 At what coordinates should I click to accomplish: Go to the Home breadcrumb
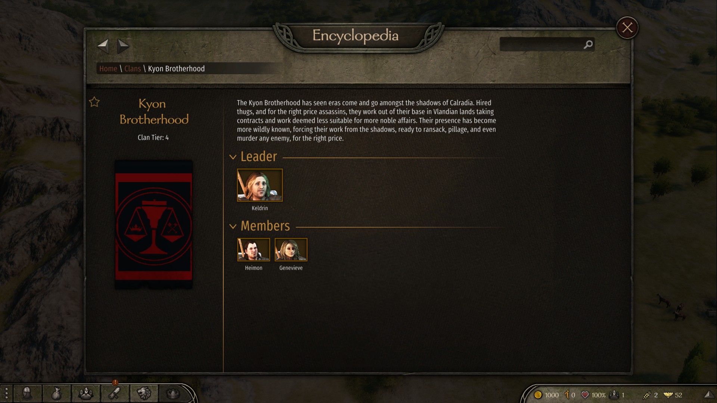108,69
